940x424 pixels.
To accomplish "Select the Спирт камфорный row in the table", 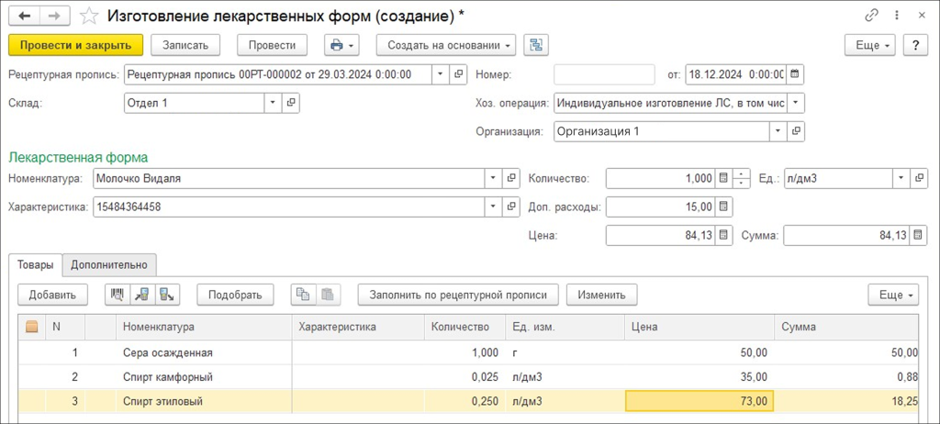I will (168, 376).
